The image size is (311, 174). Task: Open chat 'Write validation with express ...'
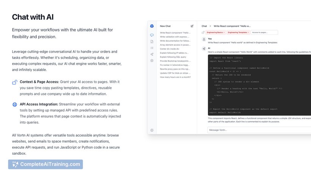(x=174, y=37)
